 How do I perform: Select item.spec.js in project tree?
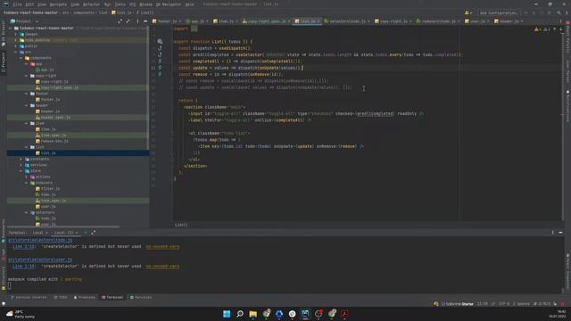click(x=51, y=135)
